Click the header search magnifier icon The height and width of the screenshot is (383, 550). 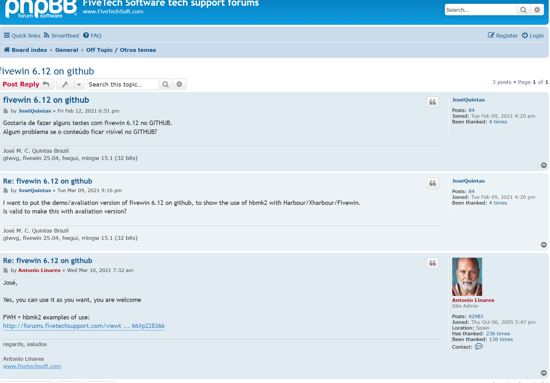[x=523, y=10]
